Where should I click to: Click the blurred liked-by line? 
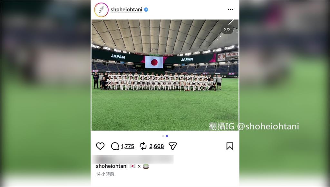tap(132, 159)
